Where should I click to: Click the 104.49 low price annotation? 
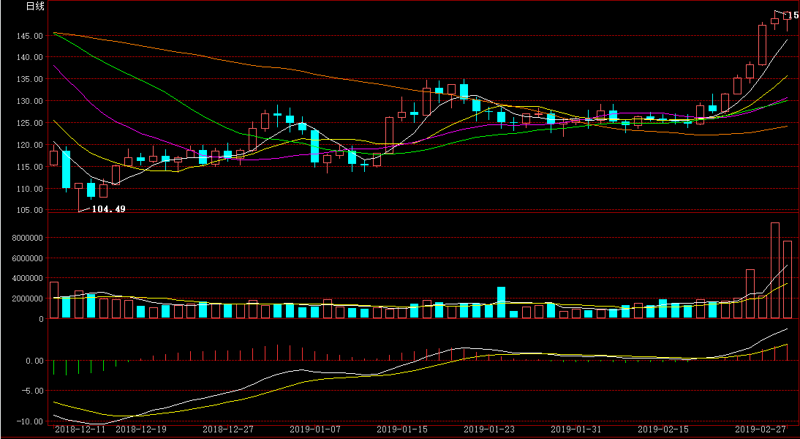click(x=109, y=209)
